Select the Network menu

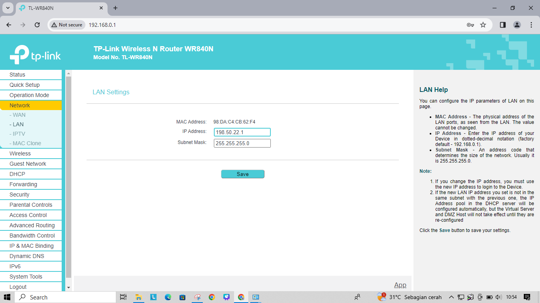pos(31,105)
